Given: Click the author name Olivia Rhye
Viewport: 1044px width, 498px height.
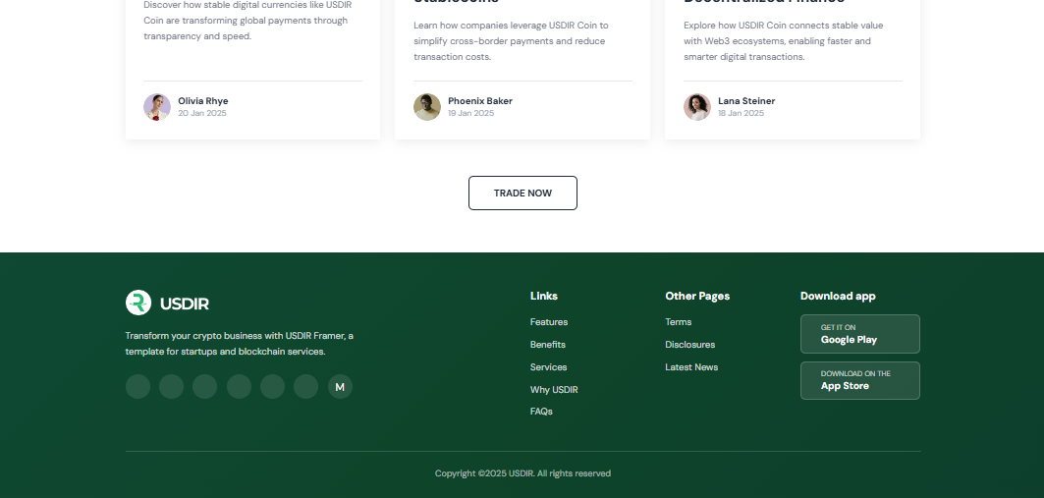Looking at the screenshot, I should point(202,101).
